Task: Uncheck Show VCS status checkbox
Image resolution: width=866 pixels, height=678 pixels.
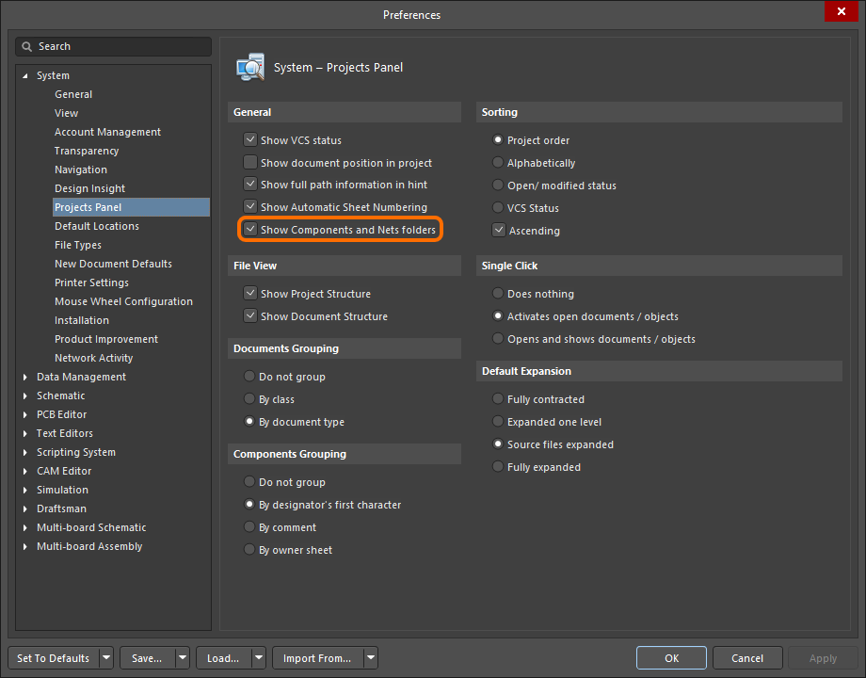Action: pos(250,140)
